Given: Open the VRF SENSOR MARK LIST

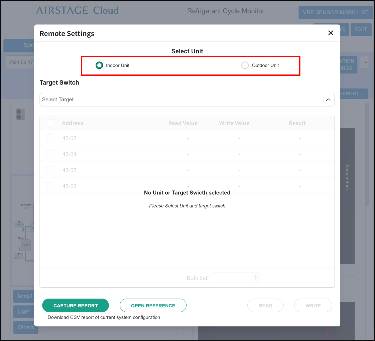Looking at the screenshot, I should [x=335, y=12].
